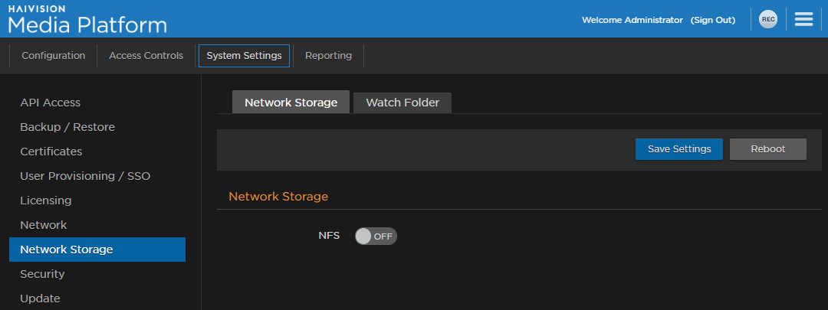Click the Save Settings button
828x310 pixels.
pos(678,149)
